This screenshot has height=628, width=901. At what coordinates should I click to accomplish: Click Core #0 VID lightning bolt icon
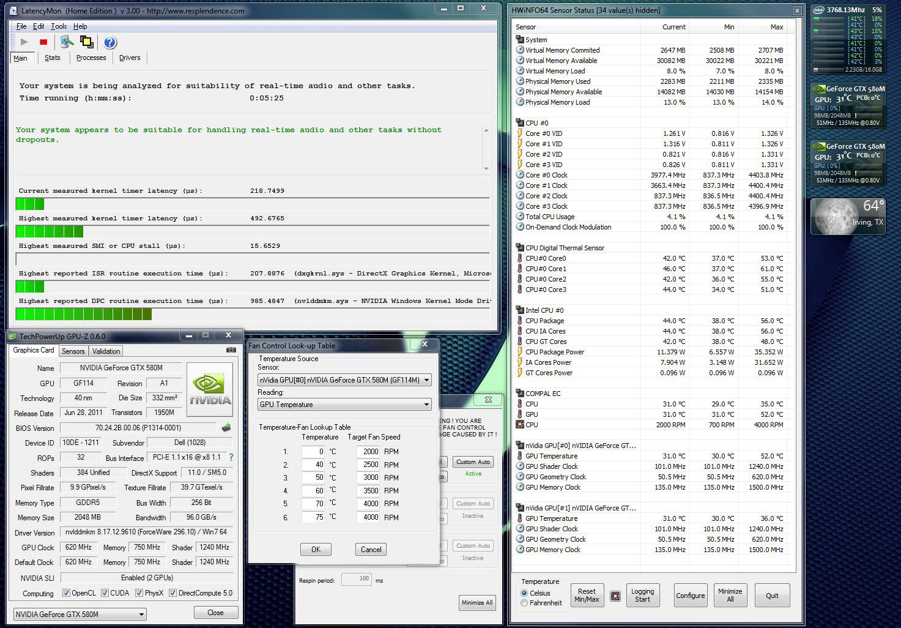520,133
